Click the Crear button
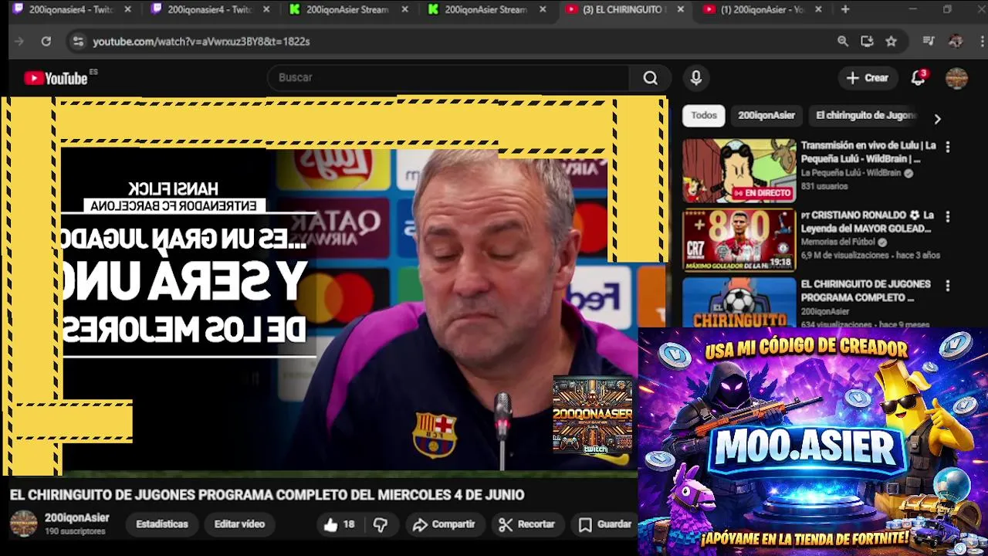 coord(867,78)
